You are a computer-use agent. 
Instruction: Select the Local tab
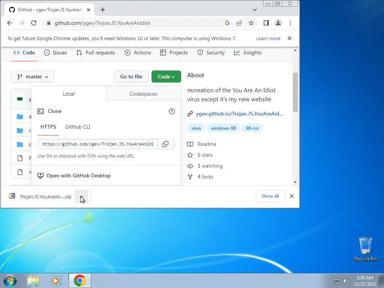coord(69,94)
